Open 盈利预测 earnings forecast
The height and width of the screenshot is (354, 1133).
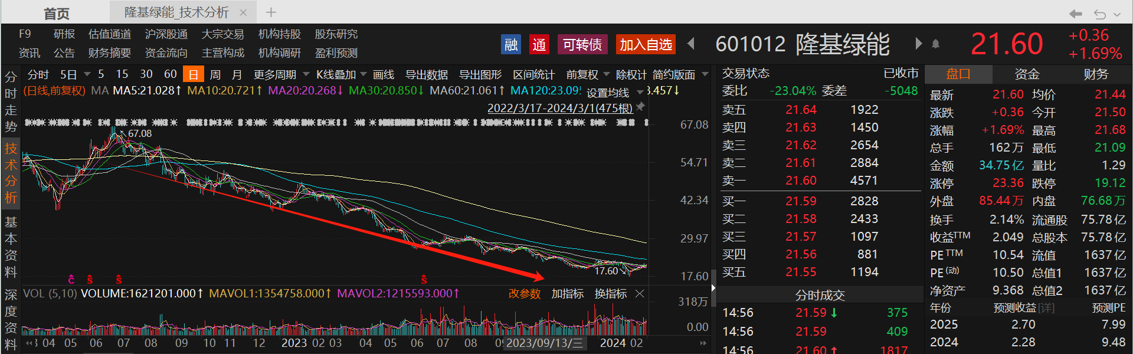pos(336,53)
